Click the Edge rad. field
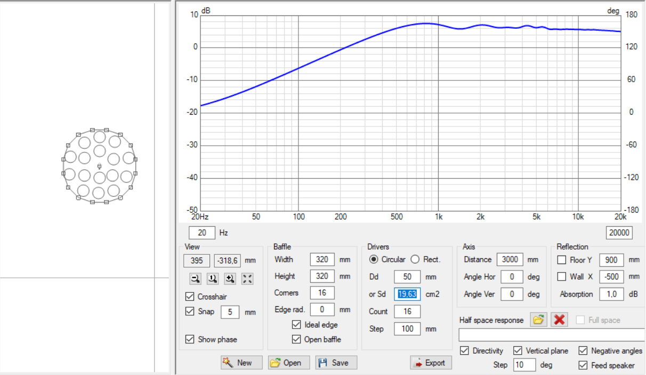 (x=322, y=309)
